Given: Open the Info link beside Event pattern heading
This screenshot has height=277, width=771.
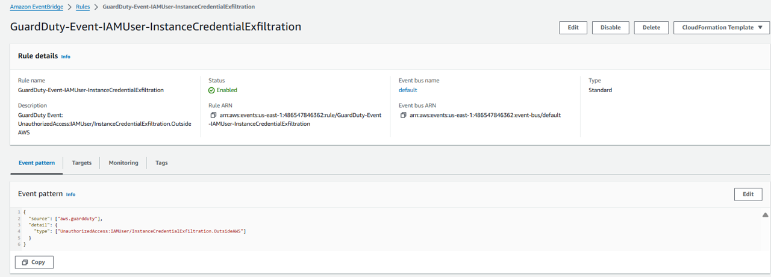Looking at the screenshot, I should click(70, 195).
